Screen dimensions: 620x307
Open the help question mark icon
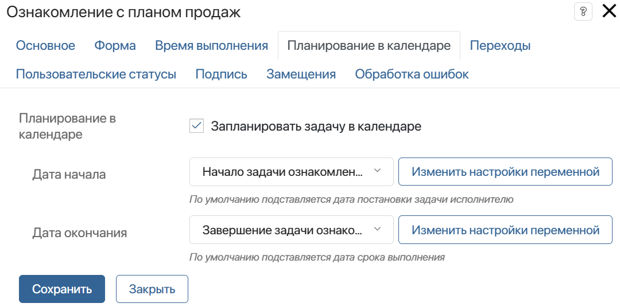583,12
